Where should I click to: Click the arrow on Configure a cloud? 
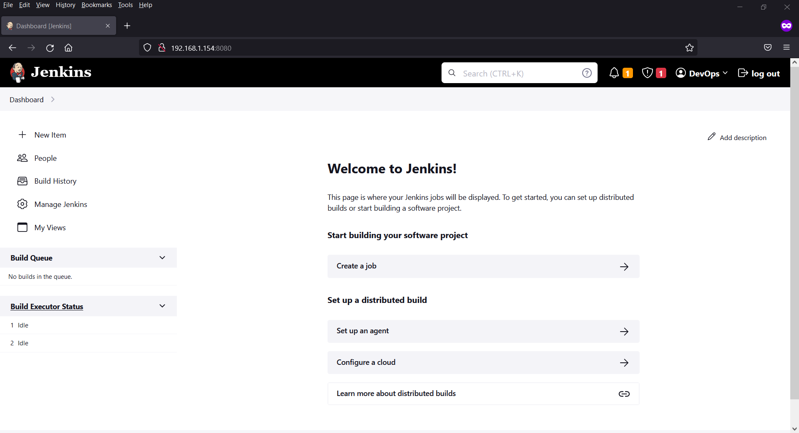point(624,363)
